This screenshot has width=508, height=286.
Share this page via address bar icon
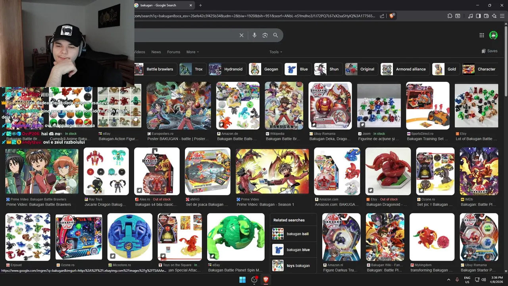382,16
